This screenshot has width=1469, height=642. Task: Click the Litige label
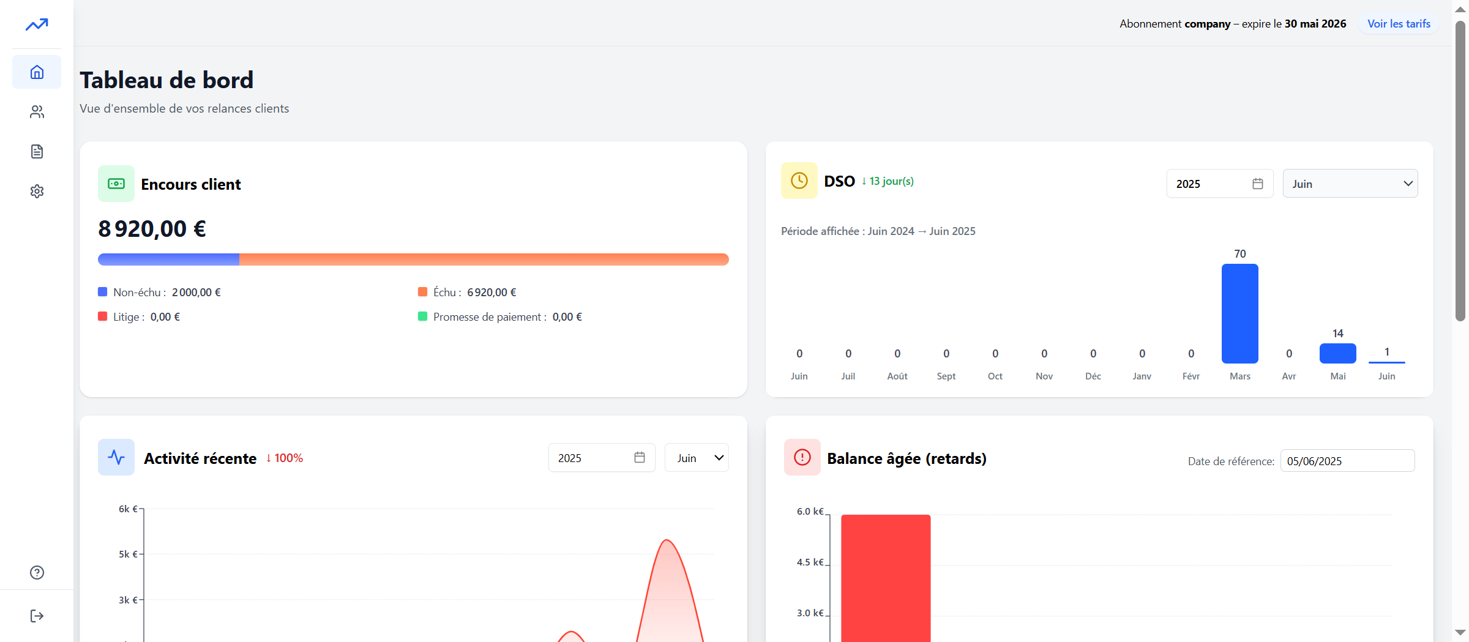[x=129, y=317]
